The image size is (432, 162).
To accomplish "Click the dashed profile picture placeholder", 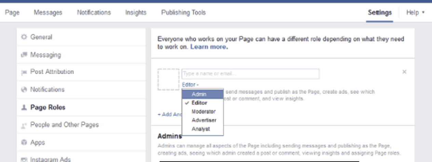I will point(168,79).
